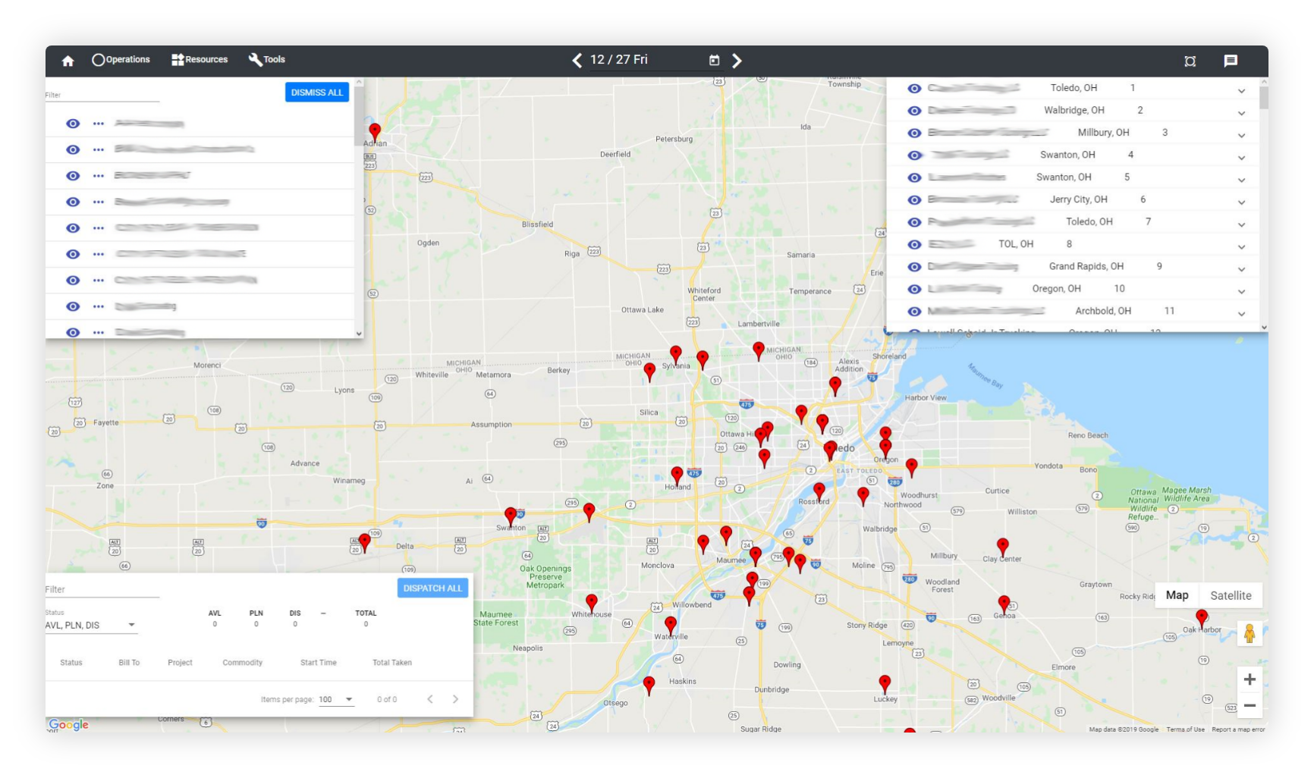
Task: Open the Tools menu
Action: [x=267, y=60]
